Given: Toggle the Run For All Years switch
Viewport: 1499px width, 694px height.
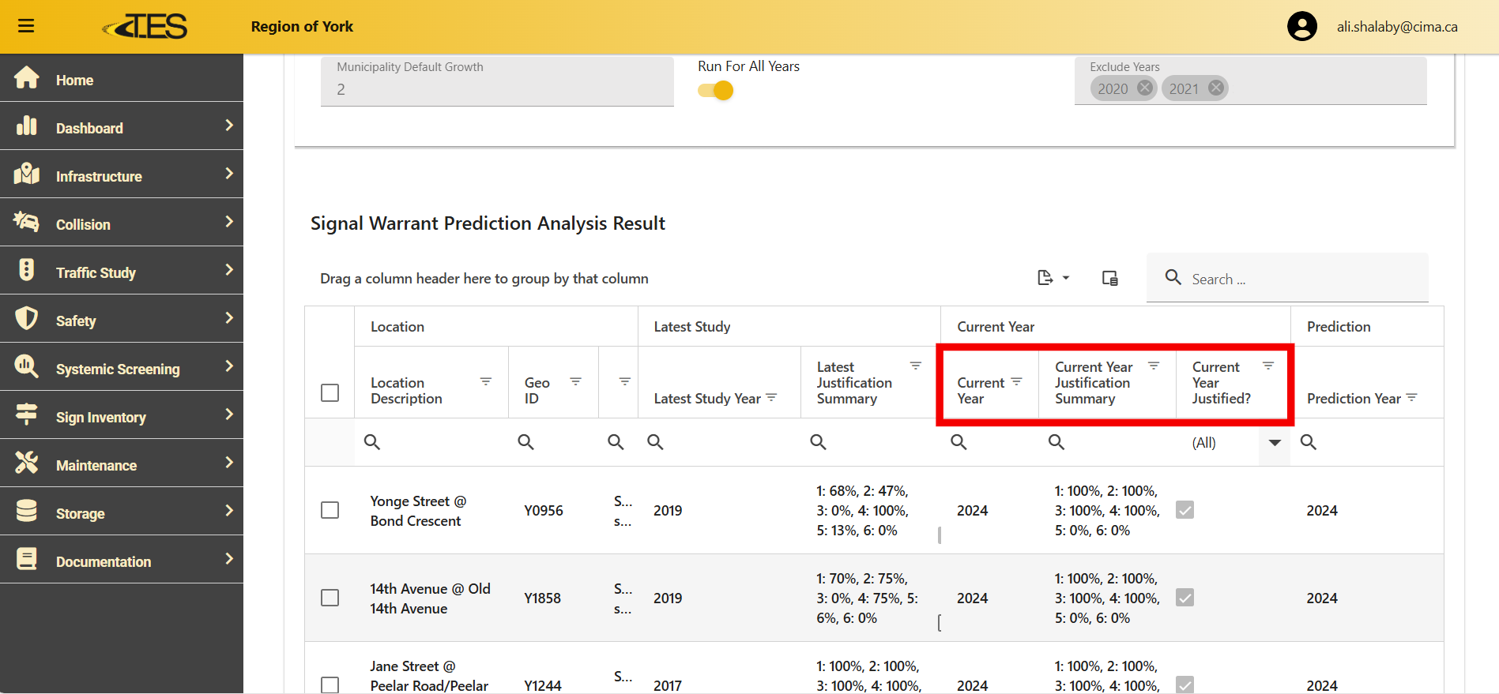Looking at the screenshot, I should pyautogui.click(x=716, y=91).
